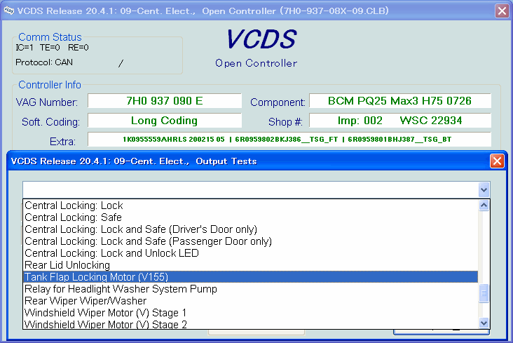Choose Windshield Wiper Motor (V) Stage 2
Screen dimensions: 513x343
251,324
